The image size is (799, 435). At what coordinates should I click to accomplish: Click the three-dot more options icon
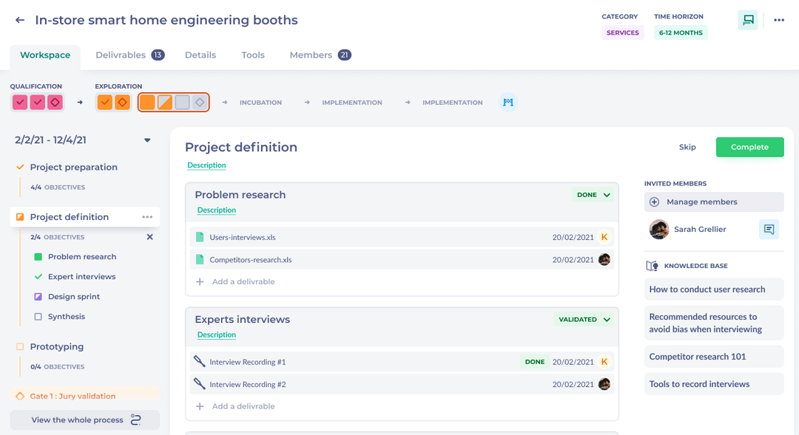tap(778, 20)
